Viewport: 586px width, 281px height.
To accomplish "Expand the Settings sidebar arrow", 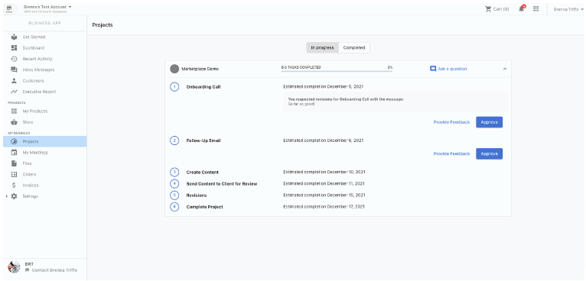I will pyautogui.click(x=7, y=196).
